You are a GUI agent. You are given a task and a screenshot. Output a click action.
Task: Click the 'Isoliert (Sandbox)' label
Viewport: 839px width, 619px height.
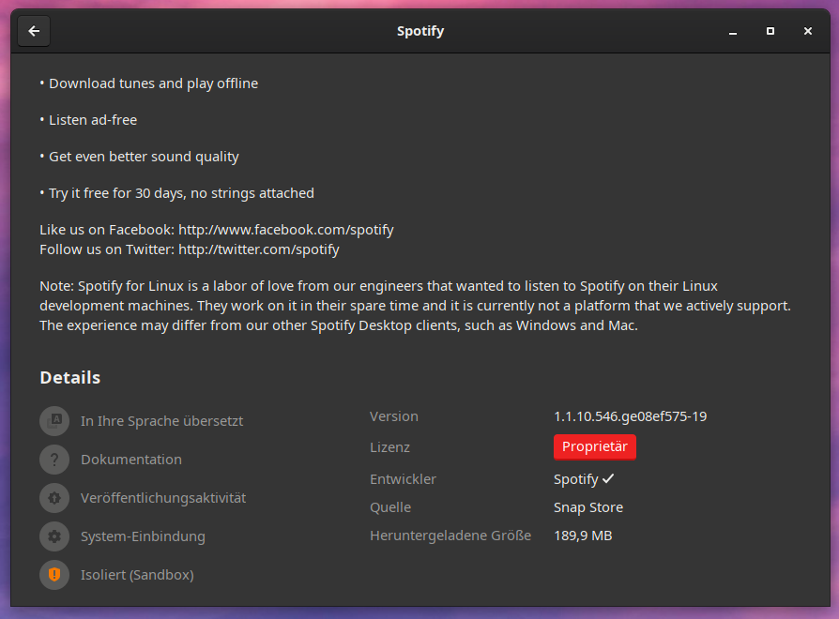[137, 575]
